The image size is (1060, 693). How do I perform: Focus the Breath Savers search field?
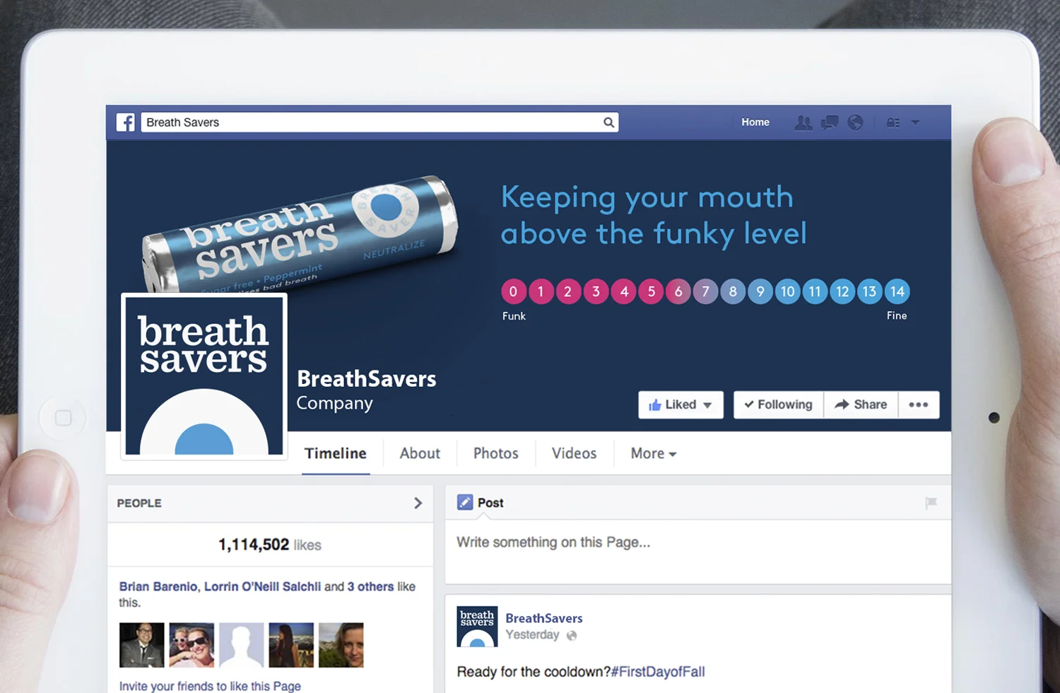(379, 122)
